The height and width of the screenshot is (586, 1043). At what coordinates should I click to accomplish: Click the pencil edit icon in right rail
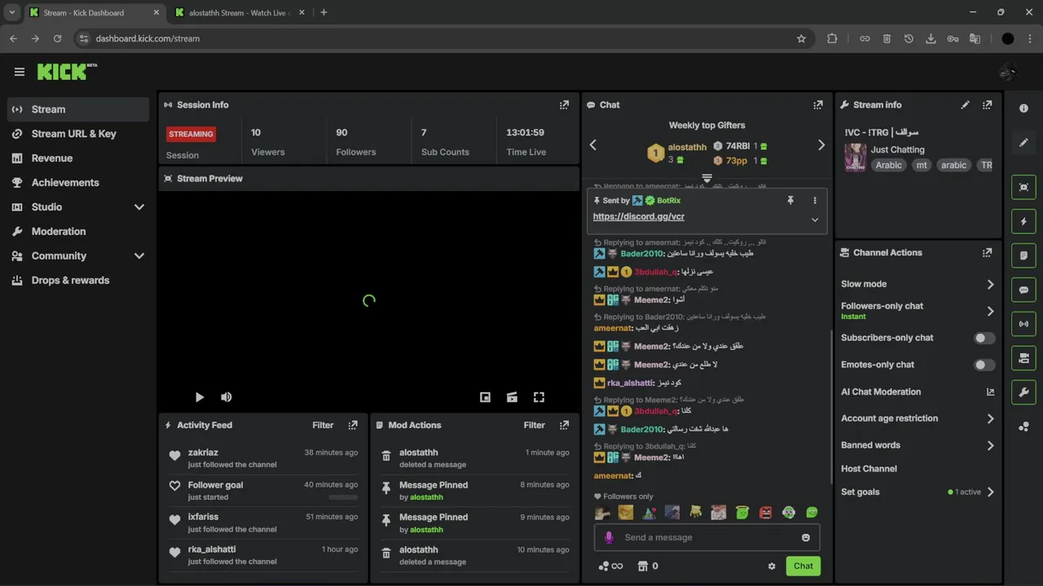pyautogui.click(x=1024, y=142)
